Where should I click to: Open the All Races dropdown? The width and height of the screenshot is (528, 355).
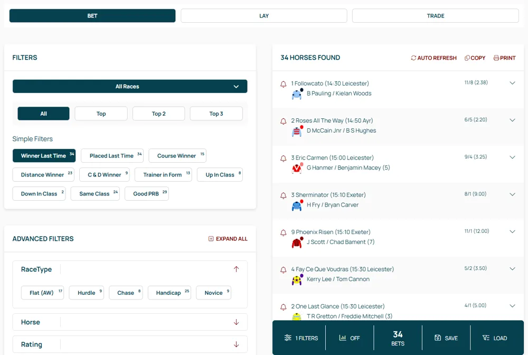130,86
